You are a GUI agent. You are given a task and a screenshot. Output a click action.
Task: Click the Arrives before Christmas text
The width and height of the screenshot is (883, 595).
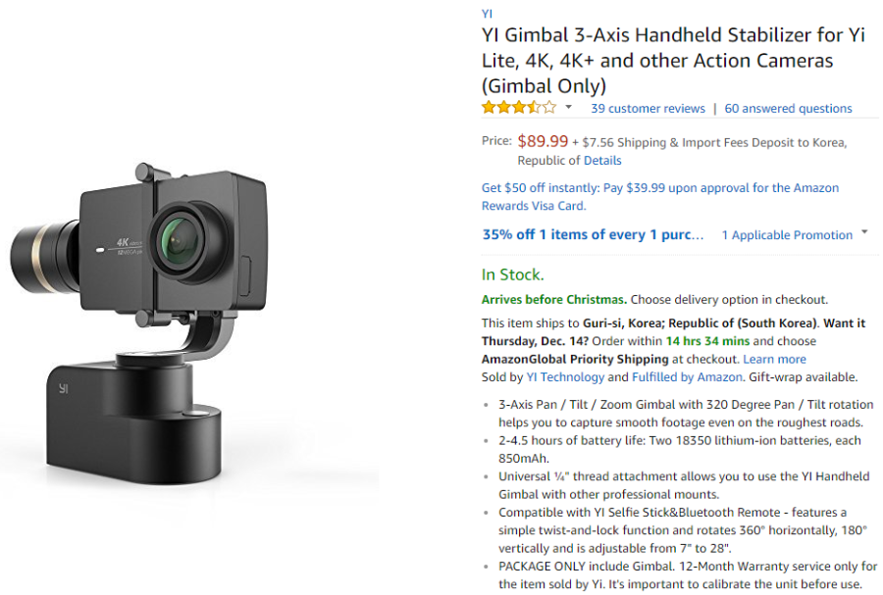pos(554,300)
